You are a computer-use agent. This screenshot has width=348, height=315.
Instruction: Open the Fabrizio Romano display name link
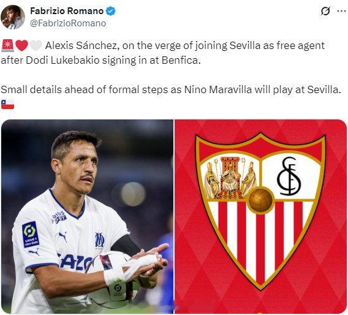(67, 11)
